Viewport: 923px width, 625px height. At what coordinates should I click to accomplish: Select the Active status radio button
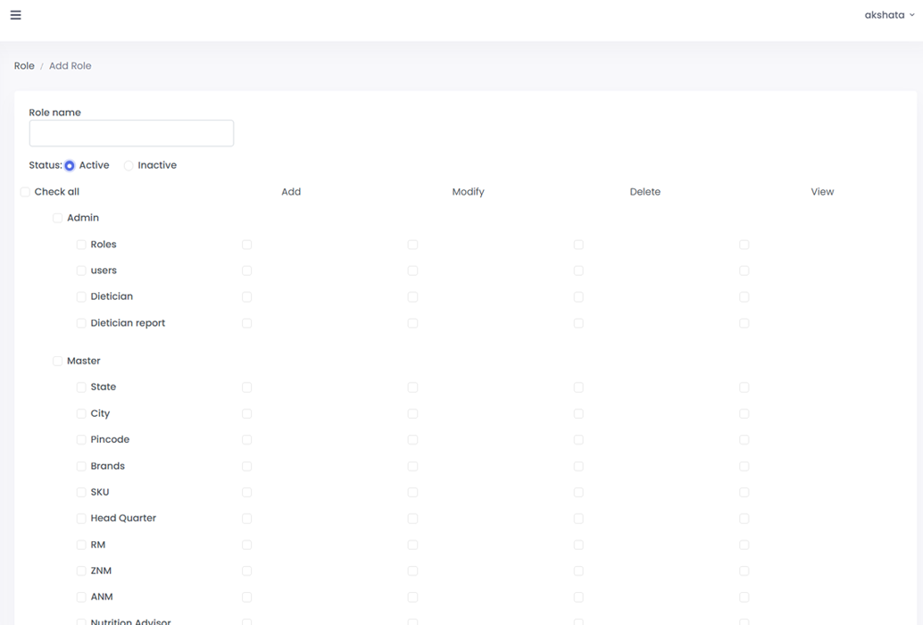point(70,166)
